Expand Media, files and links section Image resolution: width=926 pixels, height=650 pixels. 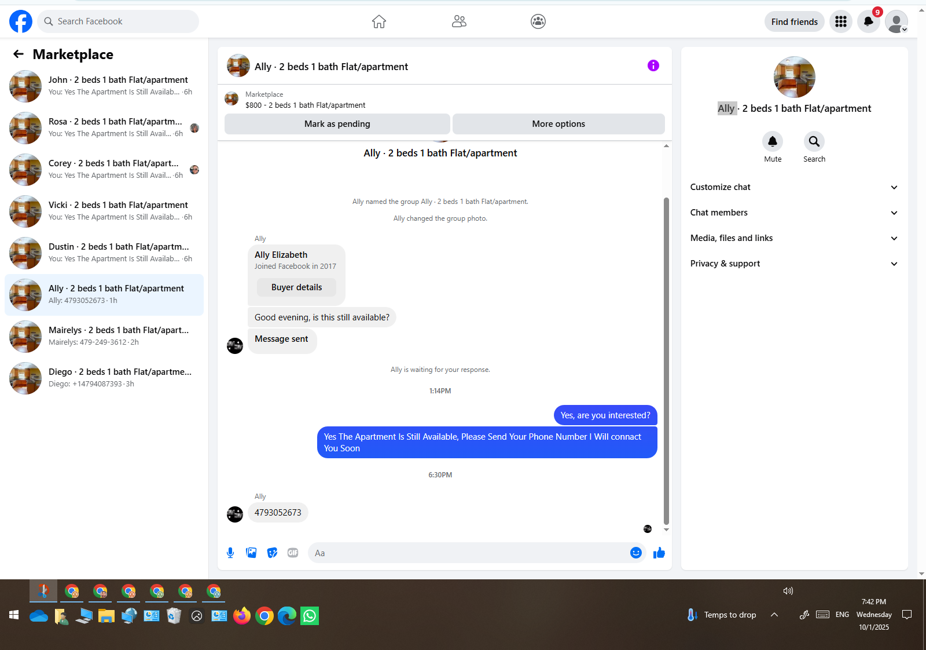click(x=794, y=238)
